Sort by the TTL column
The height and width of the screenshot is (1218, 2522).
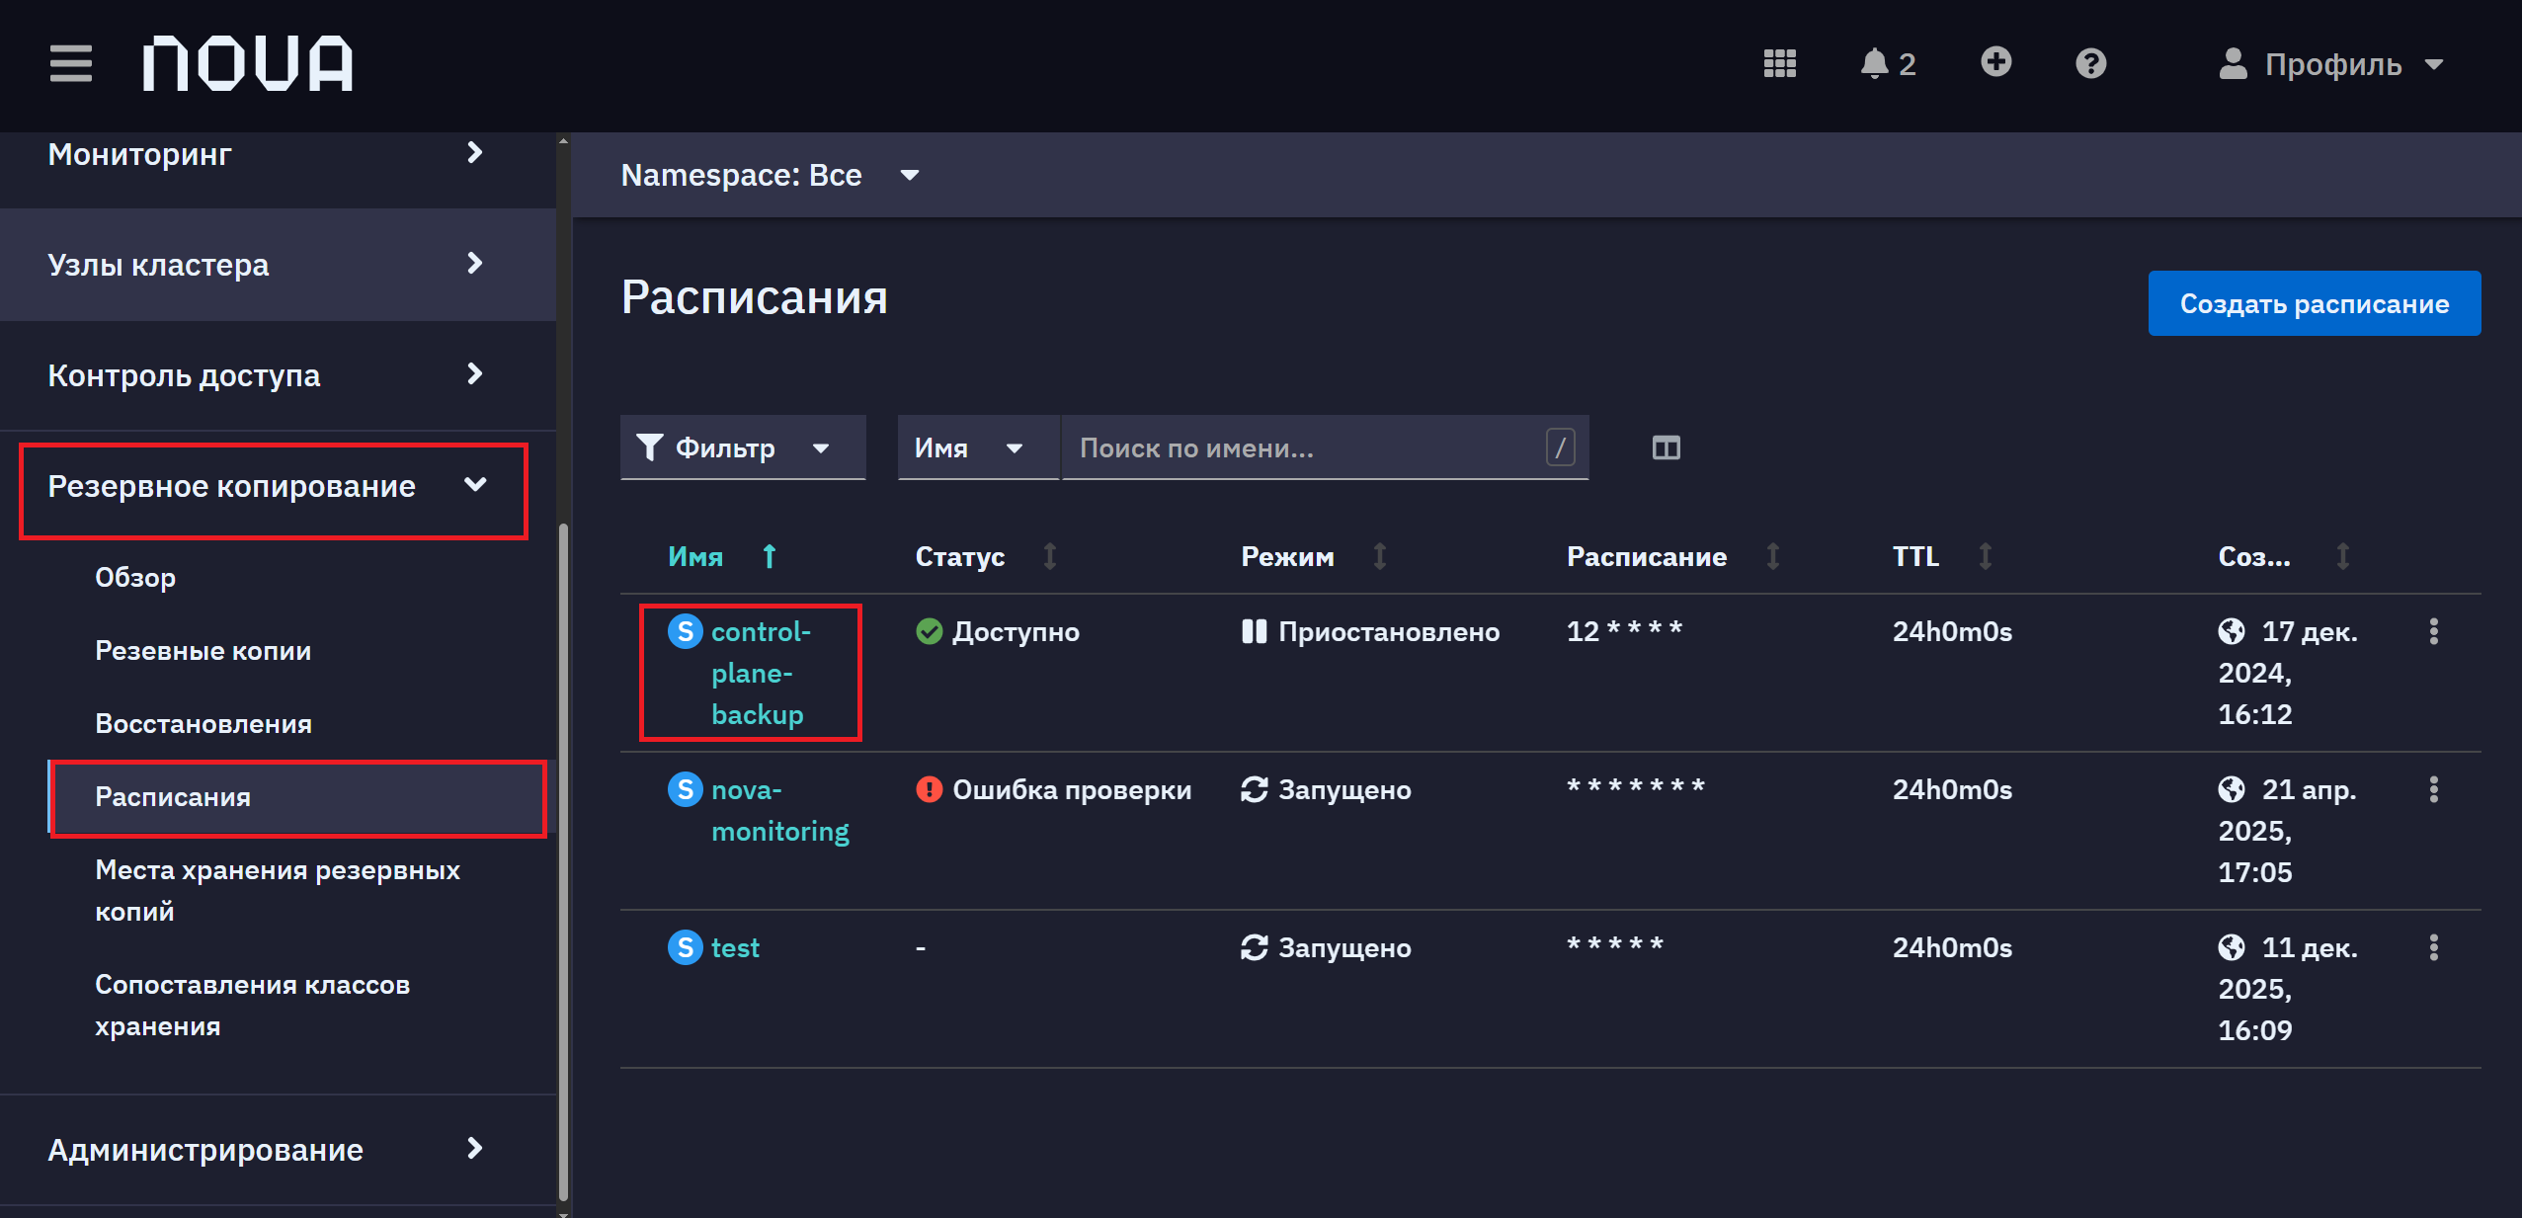click(1942, 556)
